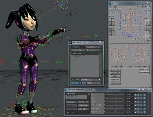Click the yellow square rig control

click(x=147, y=13)
